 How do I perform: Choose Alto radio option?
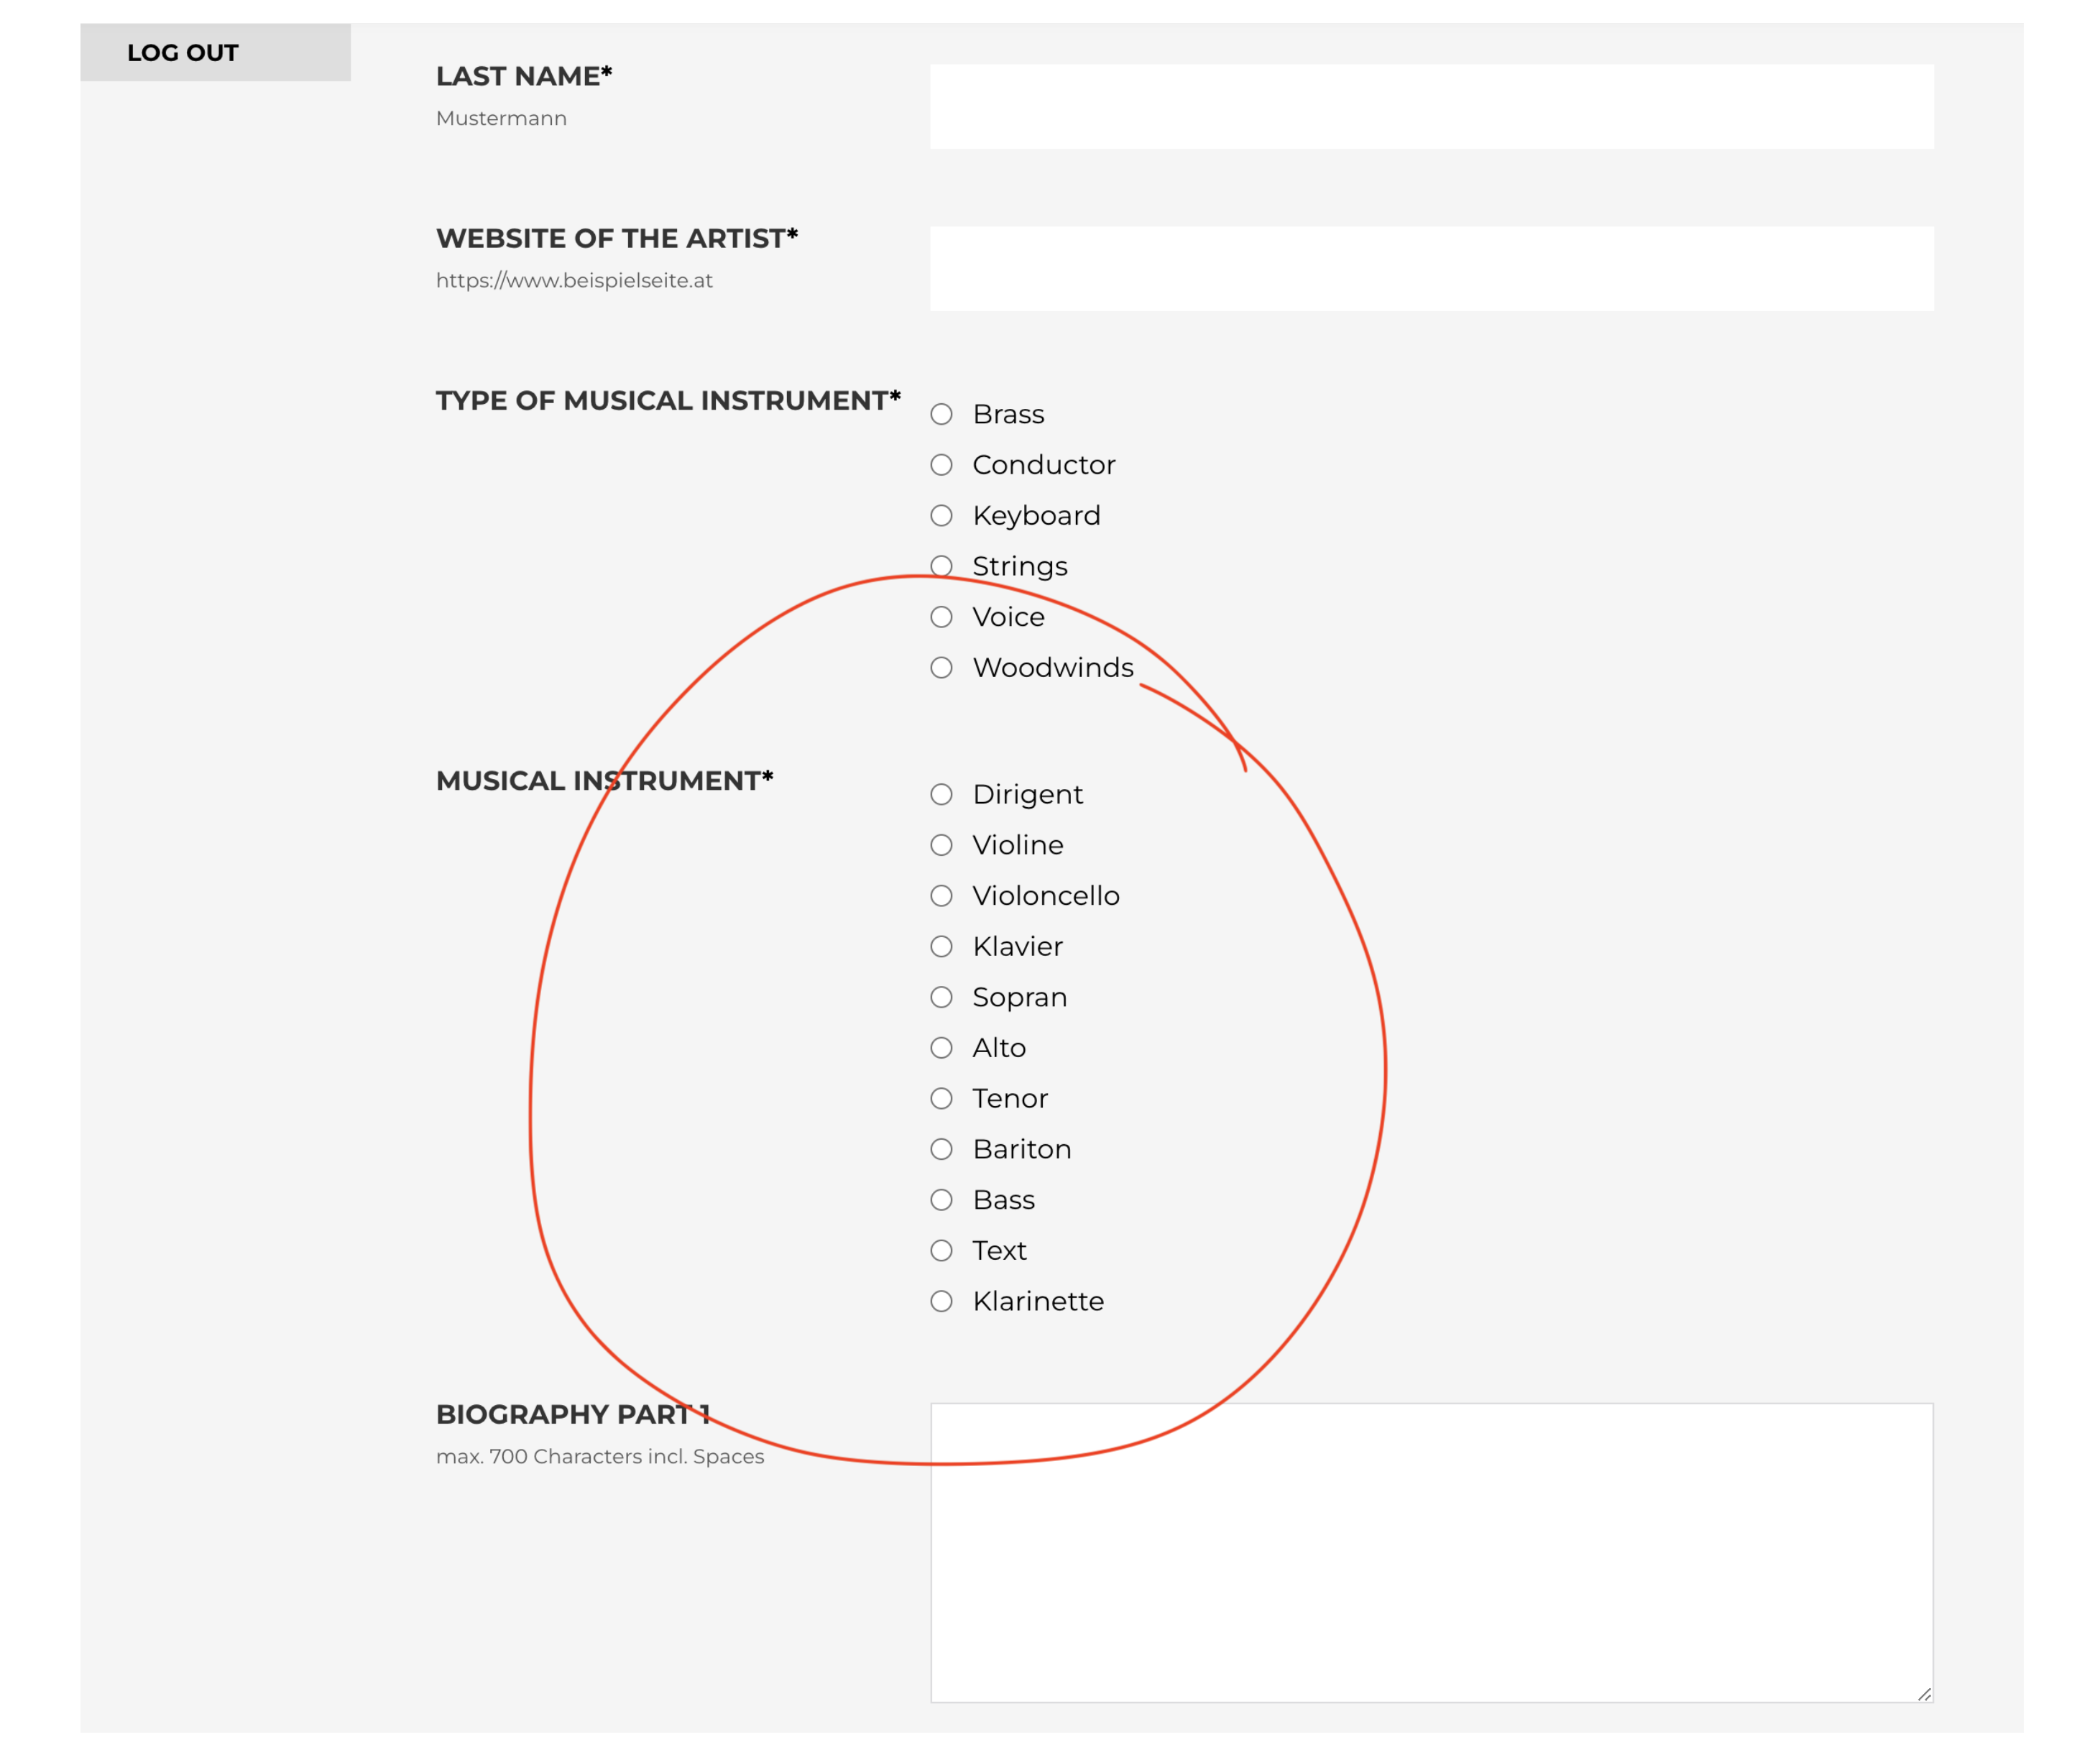click(941, 1048)
